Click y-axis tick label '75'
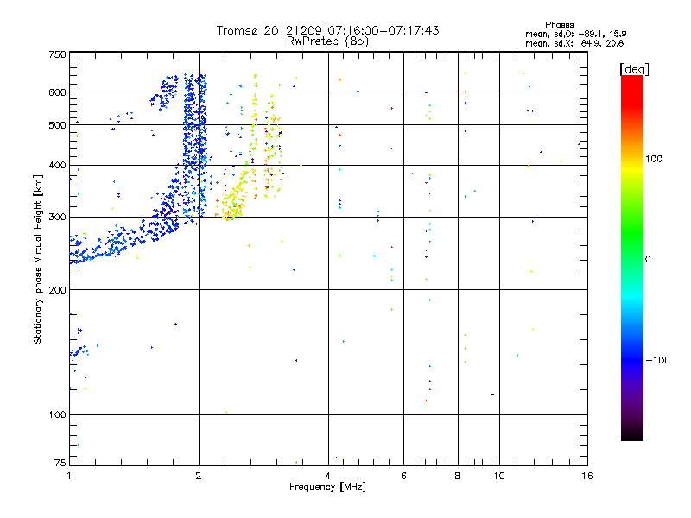The width and height of the screenshot is (691, 518). pyautogui.click(x=60, y=463)
